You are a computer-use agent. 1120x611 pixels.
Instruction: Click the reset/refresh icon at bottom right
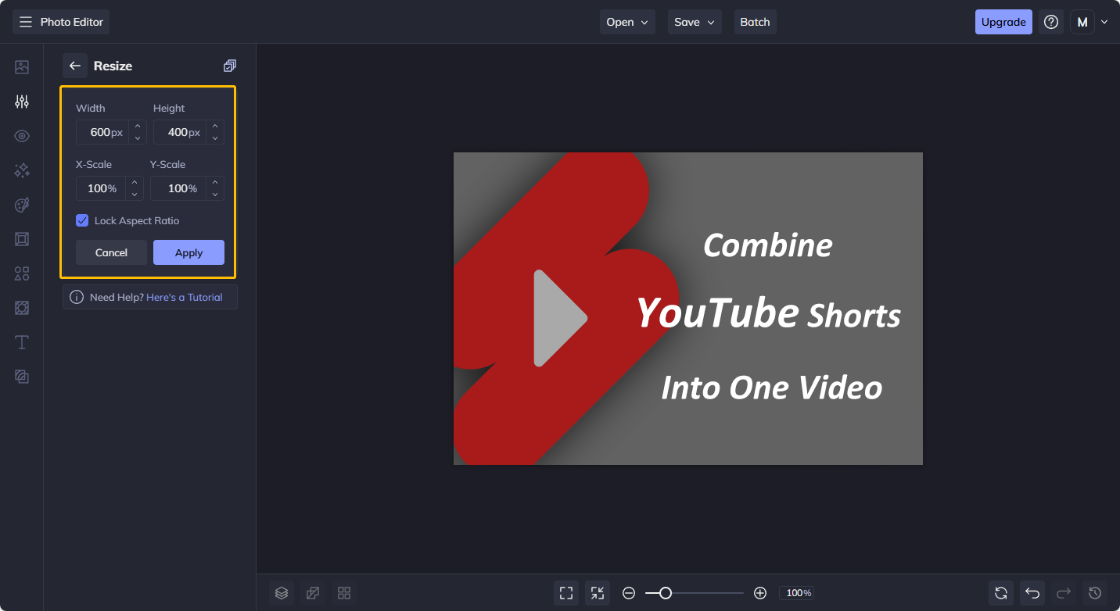click(x=1001, y=593)
